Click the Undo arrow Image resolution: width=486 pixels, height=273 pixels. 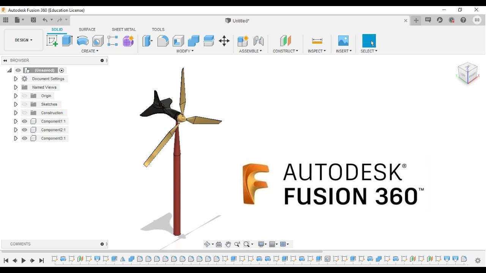tap(45, 20)
